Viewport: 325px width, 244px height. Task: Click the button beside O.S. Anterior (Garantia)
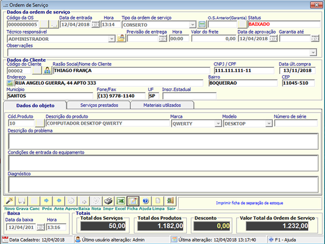point(242,24)
